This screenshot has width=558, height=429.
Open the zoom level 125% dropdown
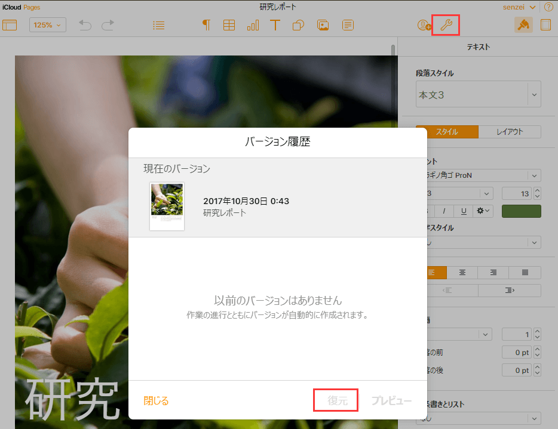pos(47,25)
